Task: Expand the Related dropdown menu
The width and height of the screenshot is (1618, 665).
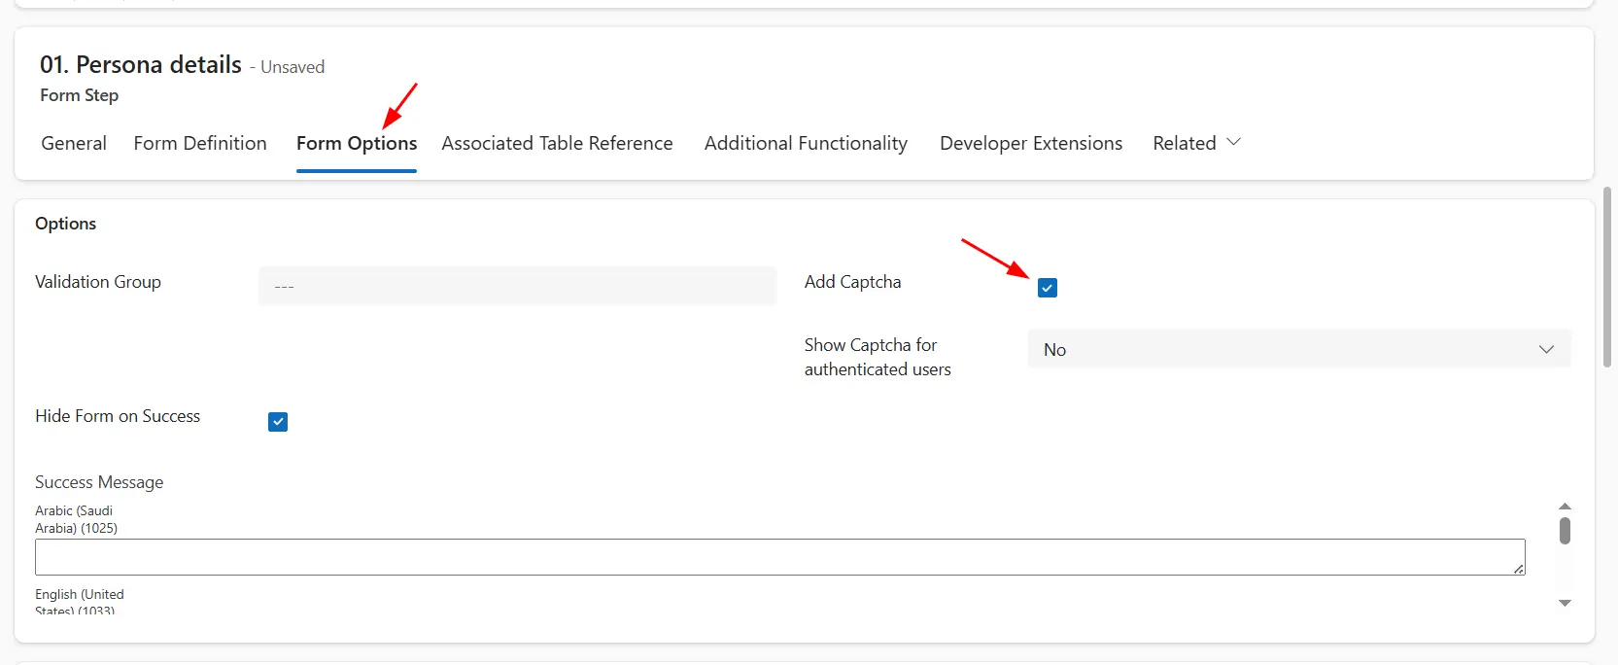Action: (x=1196, y=143)
